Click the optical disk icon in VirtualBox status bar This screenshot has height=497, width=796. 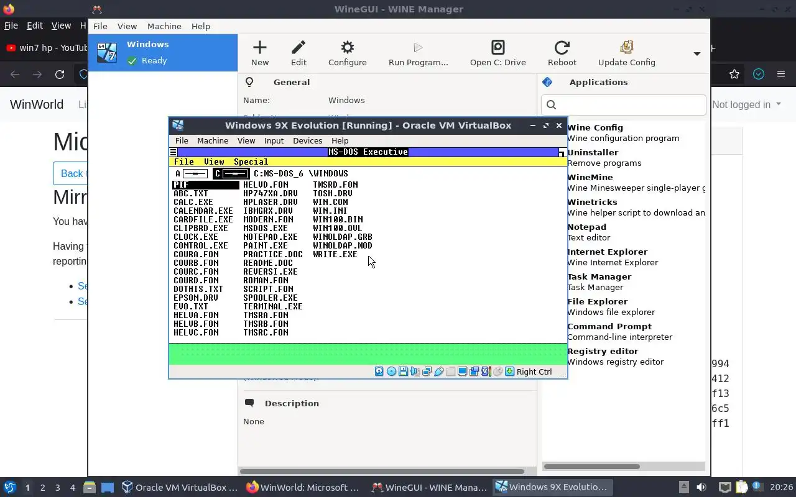pyautogui.click(x=391, y=372)
